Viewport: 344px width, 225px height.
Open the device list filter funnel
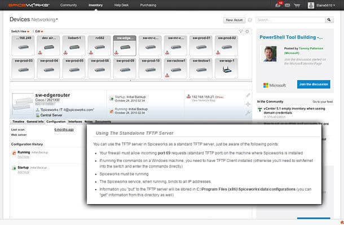click(x=241, y=31)
